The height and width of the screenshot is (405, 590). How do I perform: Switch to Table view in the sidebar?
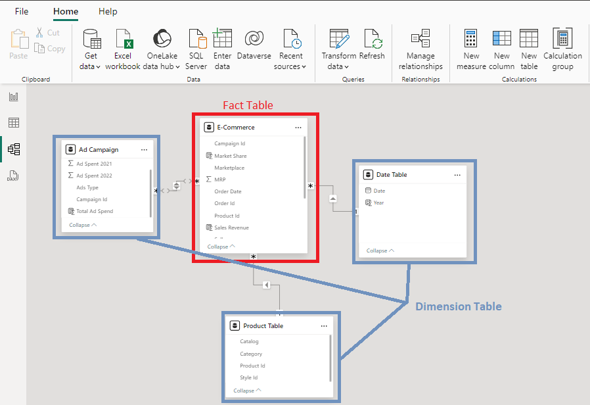coord(13,122)
